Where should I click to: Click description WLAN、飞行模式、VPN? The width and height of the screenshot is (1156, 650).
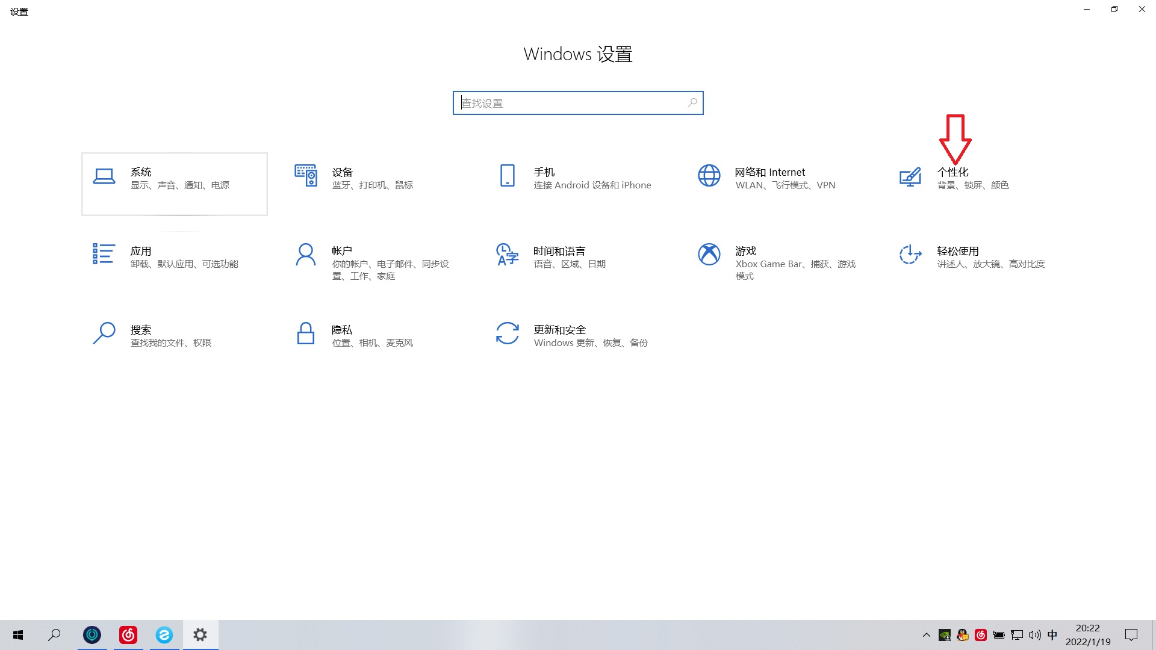(x=785, y=185)
